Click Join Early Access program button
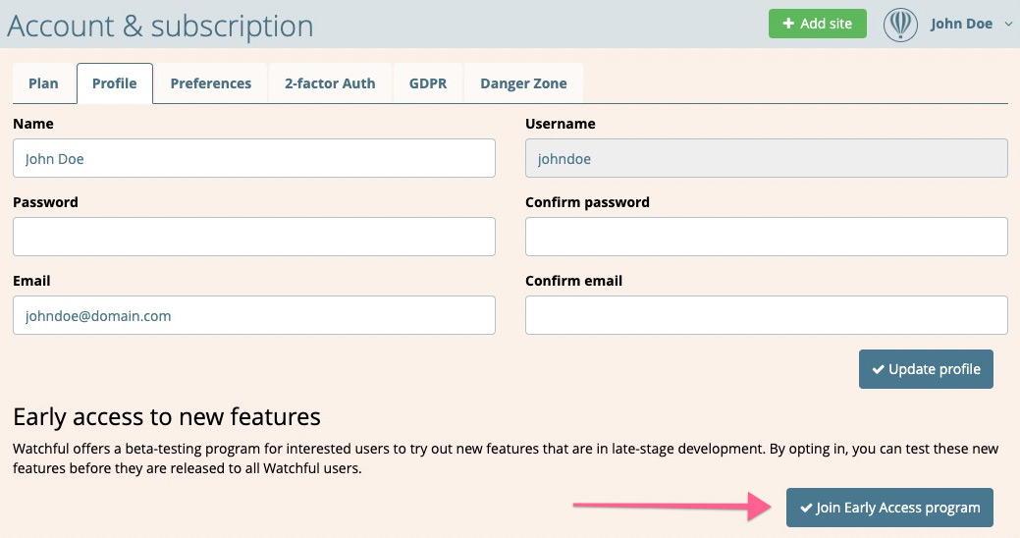 889,508
